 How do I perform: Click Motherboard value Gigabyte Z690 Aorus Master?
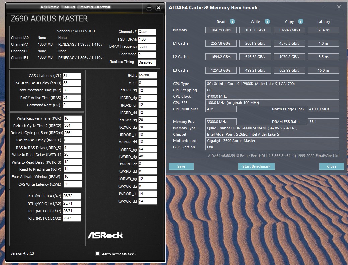click(x=272, y=141)
